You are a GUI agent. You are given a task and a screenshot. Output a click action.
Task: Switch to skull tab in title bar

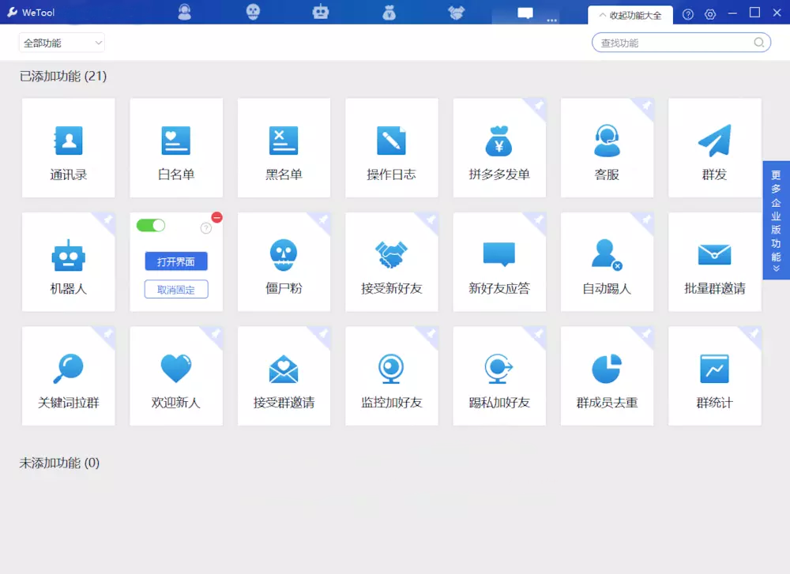pos(253,12)
